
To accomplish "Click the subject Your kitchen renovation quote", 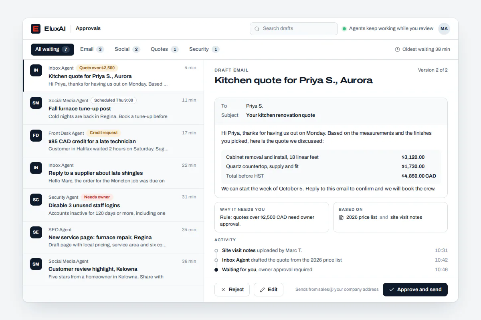I will coord(281,115).
